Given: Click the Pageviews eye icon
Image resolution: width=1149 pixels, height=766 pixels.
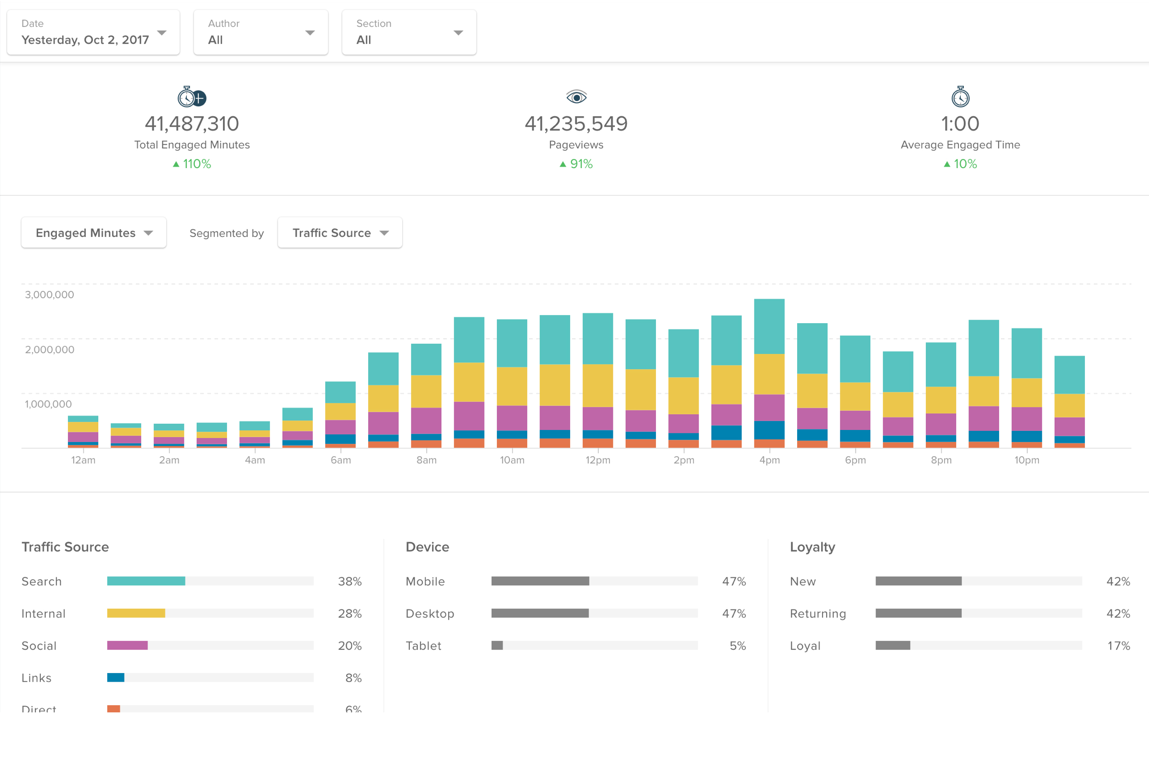Looking at the screenshot, I should pos(576,97).
